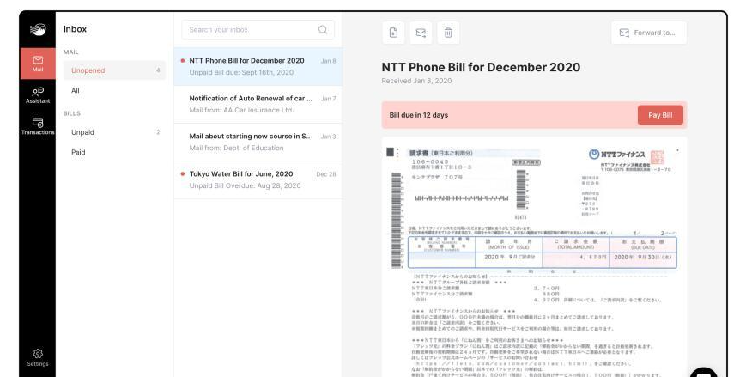Click the Received Jan 8, 2020 text
Screen dimensions: 752x377
416,81
